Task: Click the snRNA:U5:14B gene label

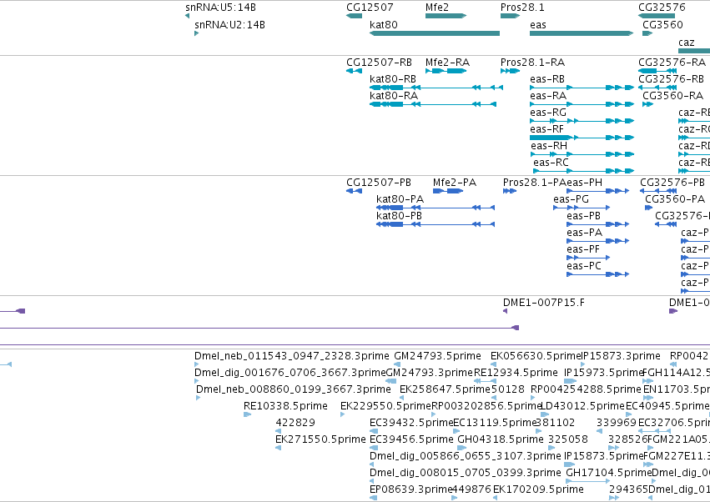Action: [220, 8]
